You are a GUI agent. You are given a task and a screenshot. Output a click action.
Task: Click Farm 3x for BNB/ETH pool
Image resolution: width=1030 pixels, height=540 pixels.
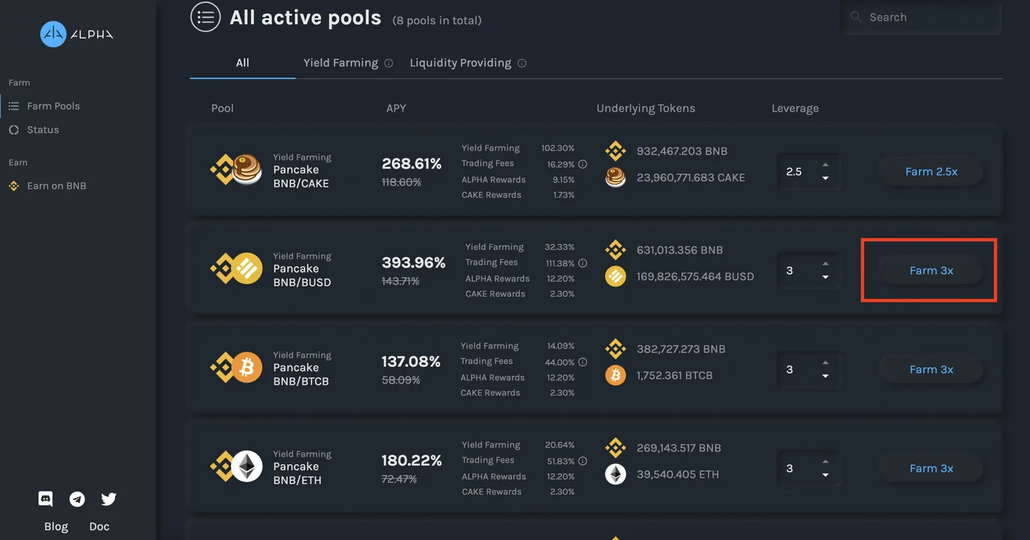(x=931, y=469)
